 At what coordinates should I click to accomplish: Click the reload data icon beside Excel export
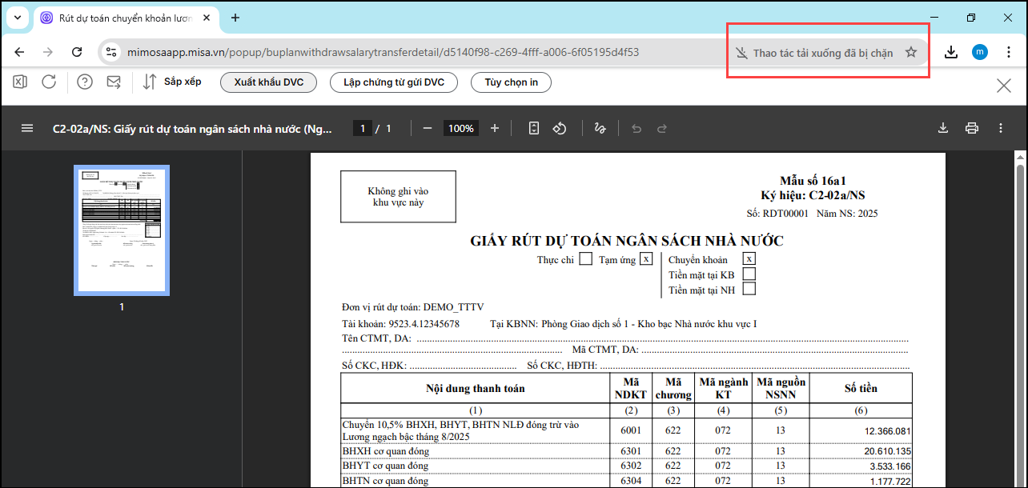point(49,82)
